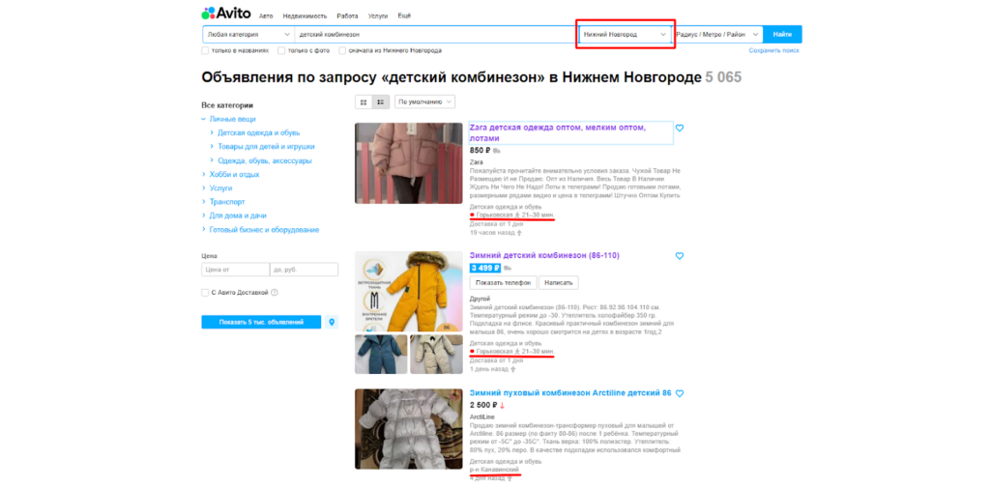
Task: Open 'Zara детская одежда оптом' listing title
Action: [558, 133]
